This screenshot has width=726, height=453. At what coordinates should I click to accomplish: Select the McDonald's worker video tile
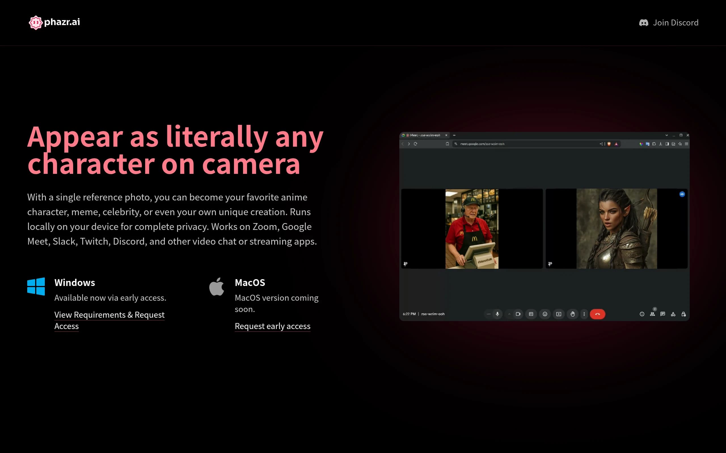(472, 228)
